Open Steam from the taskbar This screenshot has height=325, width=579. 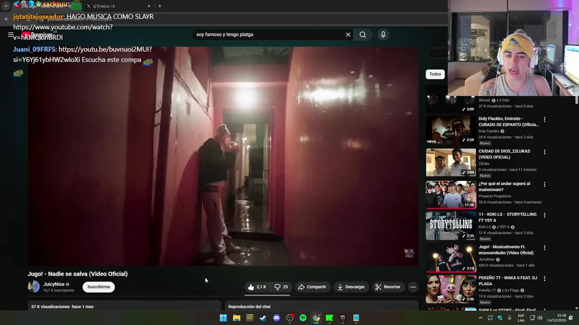point(263,318)
